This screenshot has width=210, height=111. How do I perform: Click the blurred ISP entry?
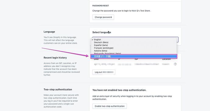click(147, 64)
